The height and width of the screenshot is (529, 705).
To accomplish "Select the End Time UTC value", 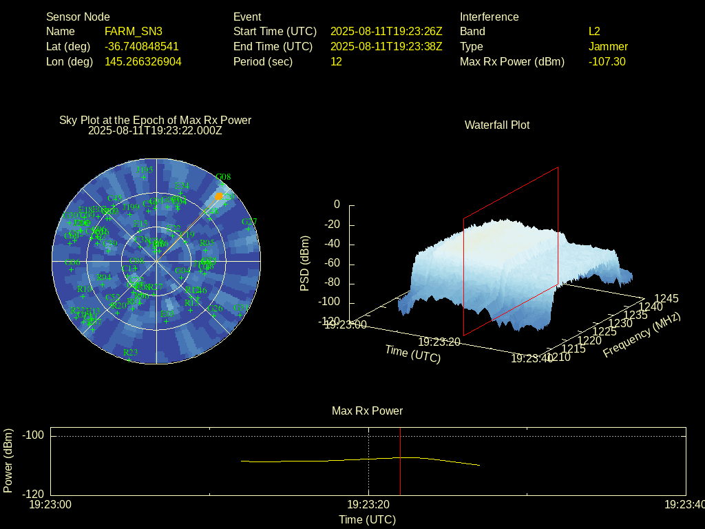I will (x=386, y=47).
